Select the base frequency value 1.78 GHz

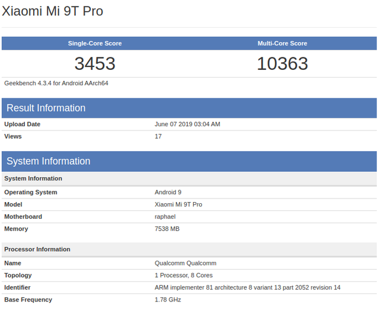(x=168, y=300)
